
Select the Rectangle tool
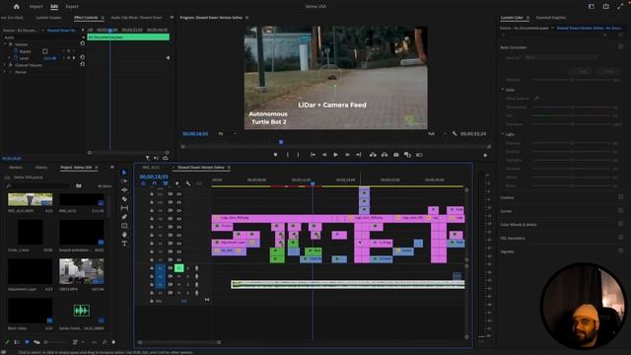(x=124, y=226)
